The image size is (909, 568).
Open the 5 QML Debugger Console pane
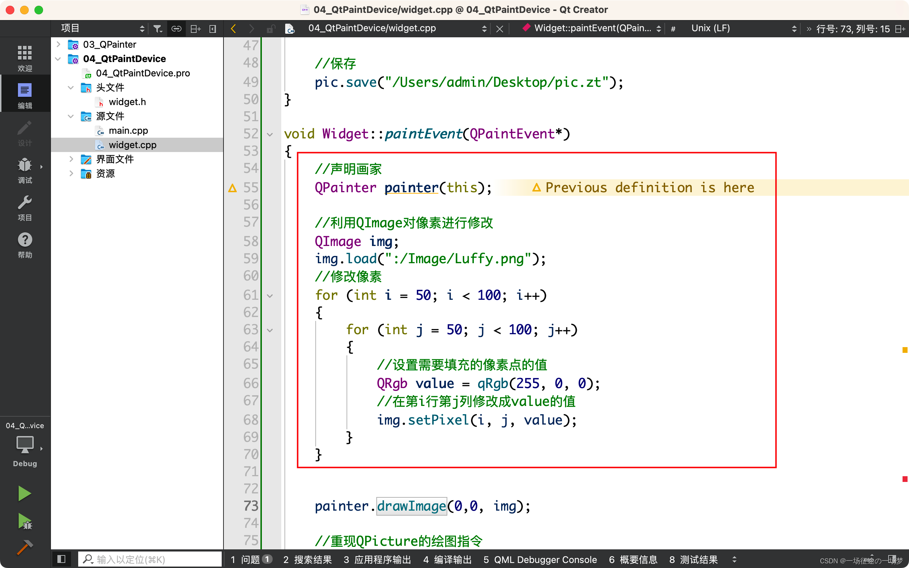click(540, 559)
